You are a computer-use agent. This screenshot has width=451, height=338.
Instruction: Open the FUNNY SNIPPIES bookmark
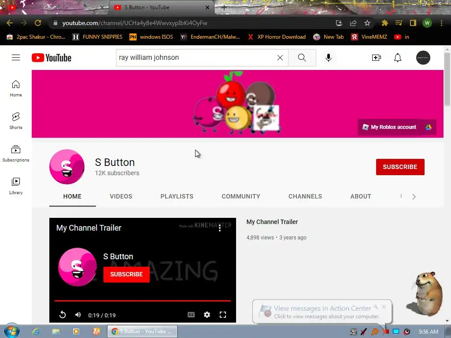97,37
